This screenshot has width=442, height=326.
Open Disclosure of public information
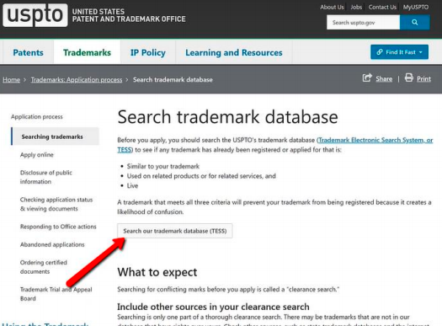(46, 177)
